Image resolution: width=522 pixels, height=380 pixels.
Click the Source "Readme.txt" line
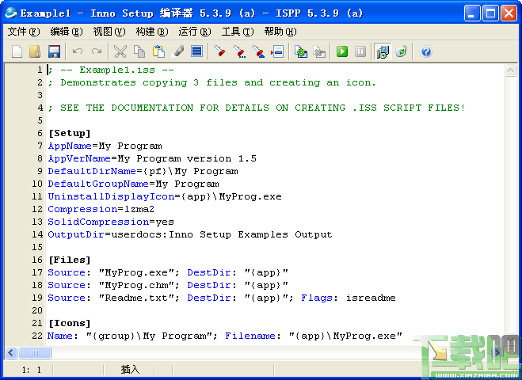point(222,298)
